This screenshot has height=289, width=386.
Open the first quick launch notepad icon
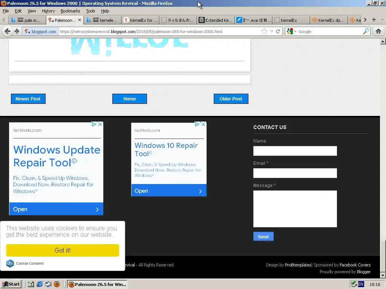31,284
